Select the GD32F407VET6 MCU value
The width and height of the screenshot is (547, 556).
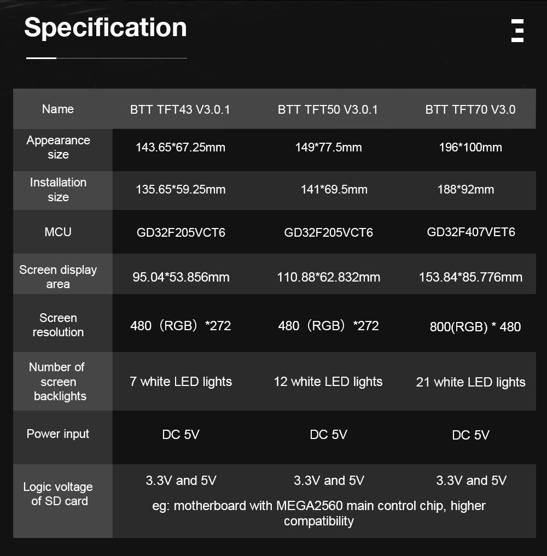pyautogui.click(x=471, y=232)
